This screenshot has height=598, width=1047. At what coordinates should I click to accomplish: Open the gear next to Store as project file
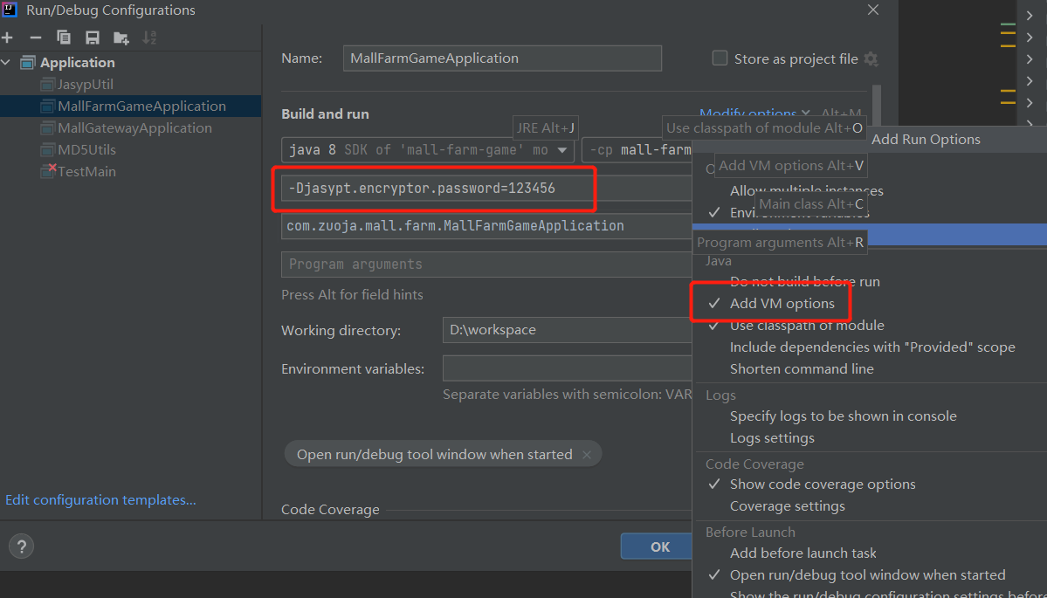[x=871, y=58]
